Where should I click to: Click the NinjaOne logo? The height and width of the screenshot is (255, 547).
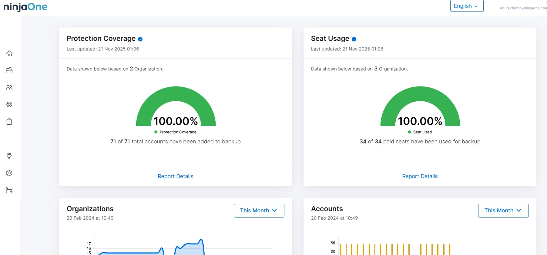click(x=25, y=7)
